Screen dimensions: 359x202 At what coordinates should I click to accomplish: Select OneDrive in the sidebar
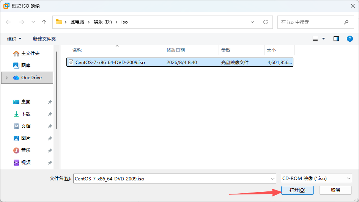coord(27,78)
